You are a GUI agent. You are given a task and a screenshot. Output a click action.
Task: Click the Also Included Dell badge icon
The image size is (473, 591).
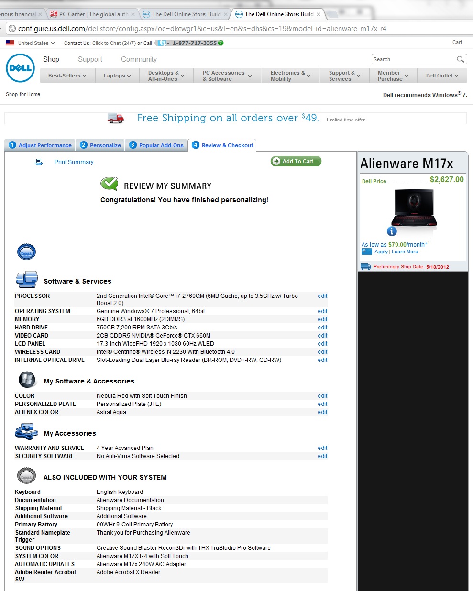pos(26,476)
